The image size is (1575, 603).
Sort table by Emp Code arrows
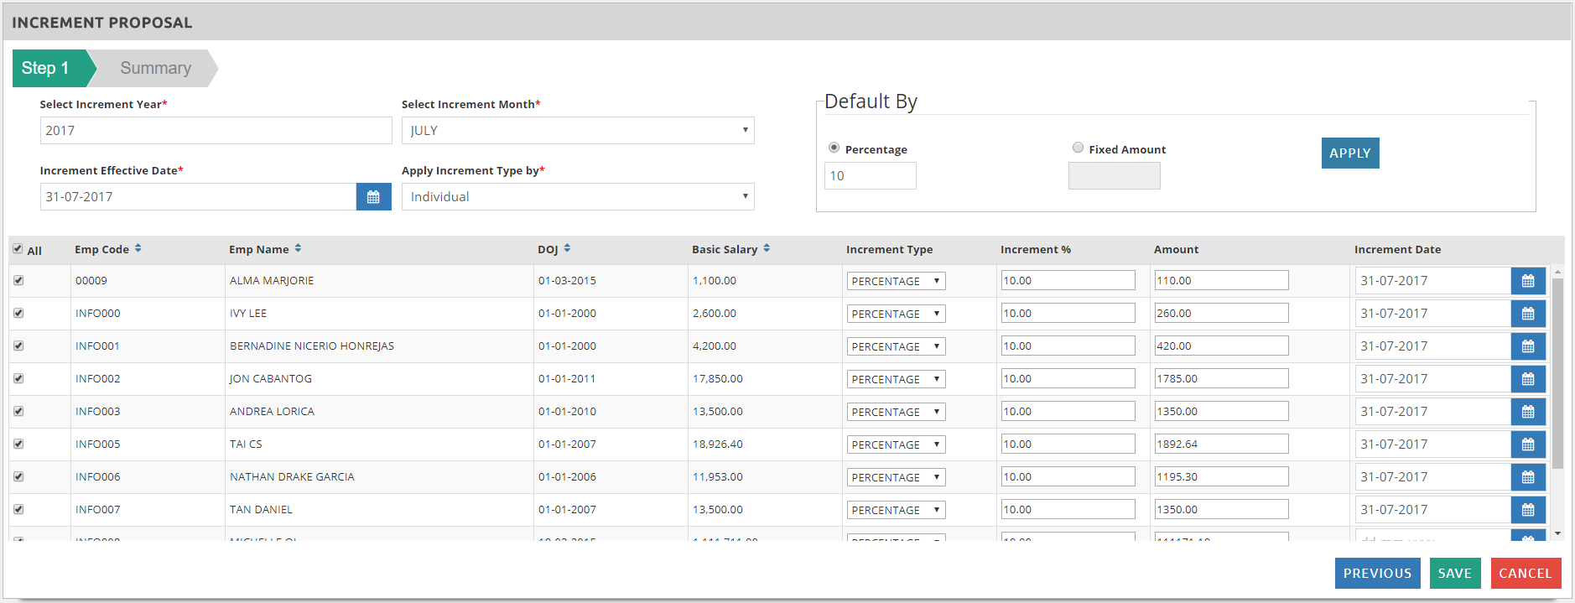click(138, 248)
